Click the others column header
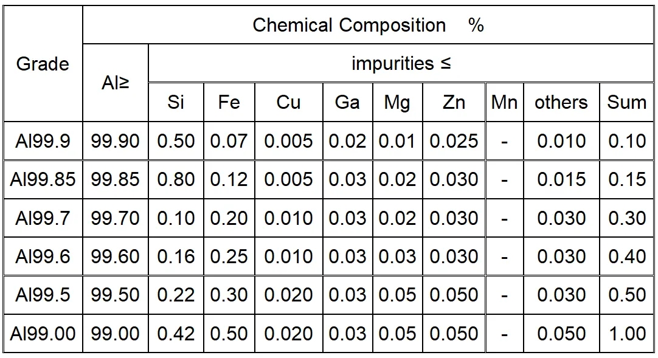Image resolution: width=658 pixels, height=358 pixels. (561, 102)
